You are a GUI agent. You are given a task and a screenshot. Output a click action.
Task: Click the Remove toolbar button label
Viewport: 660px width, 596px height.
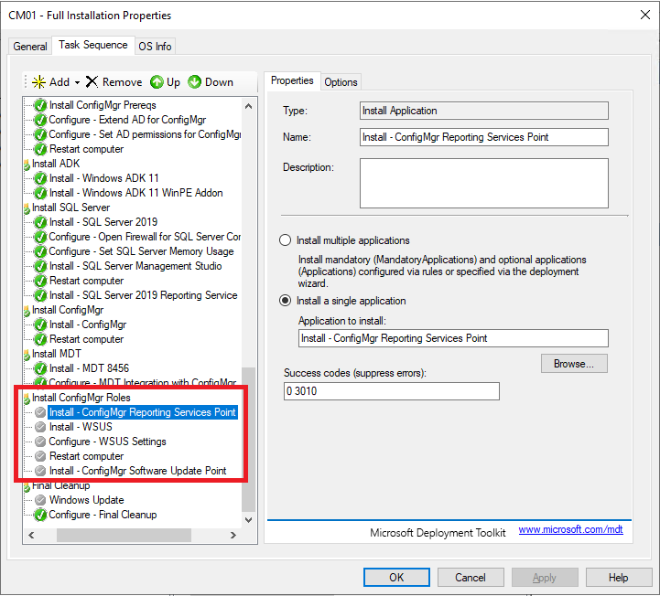point(122,82)
